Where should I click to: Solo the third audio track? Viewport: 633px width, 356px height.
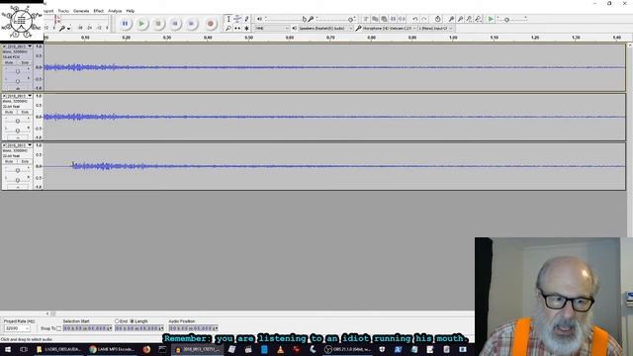click(x=25, y=161)
